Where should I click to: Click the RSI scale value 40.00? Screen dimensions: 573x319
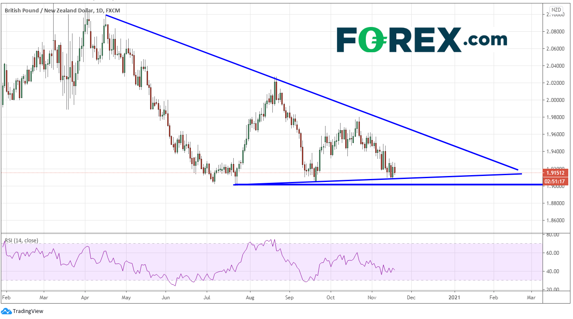click(552, 271)
